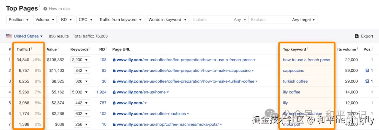Sort by Its volume column header
This screenshot has width=379, height=130.
tap(347, 49)
